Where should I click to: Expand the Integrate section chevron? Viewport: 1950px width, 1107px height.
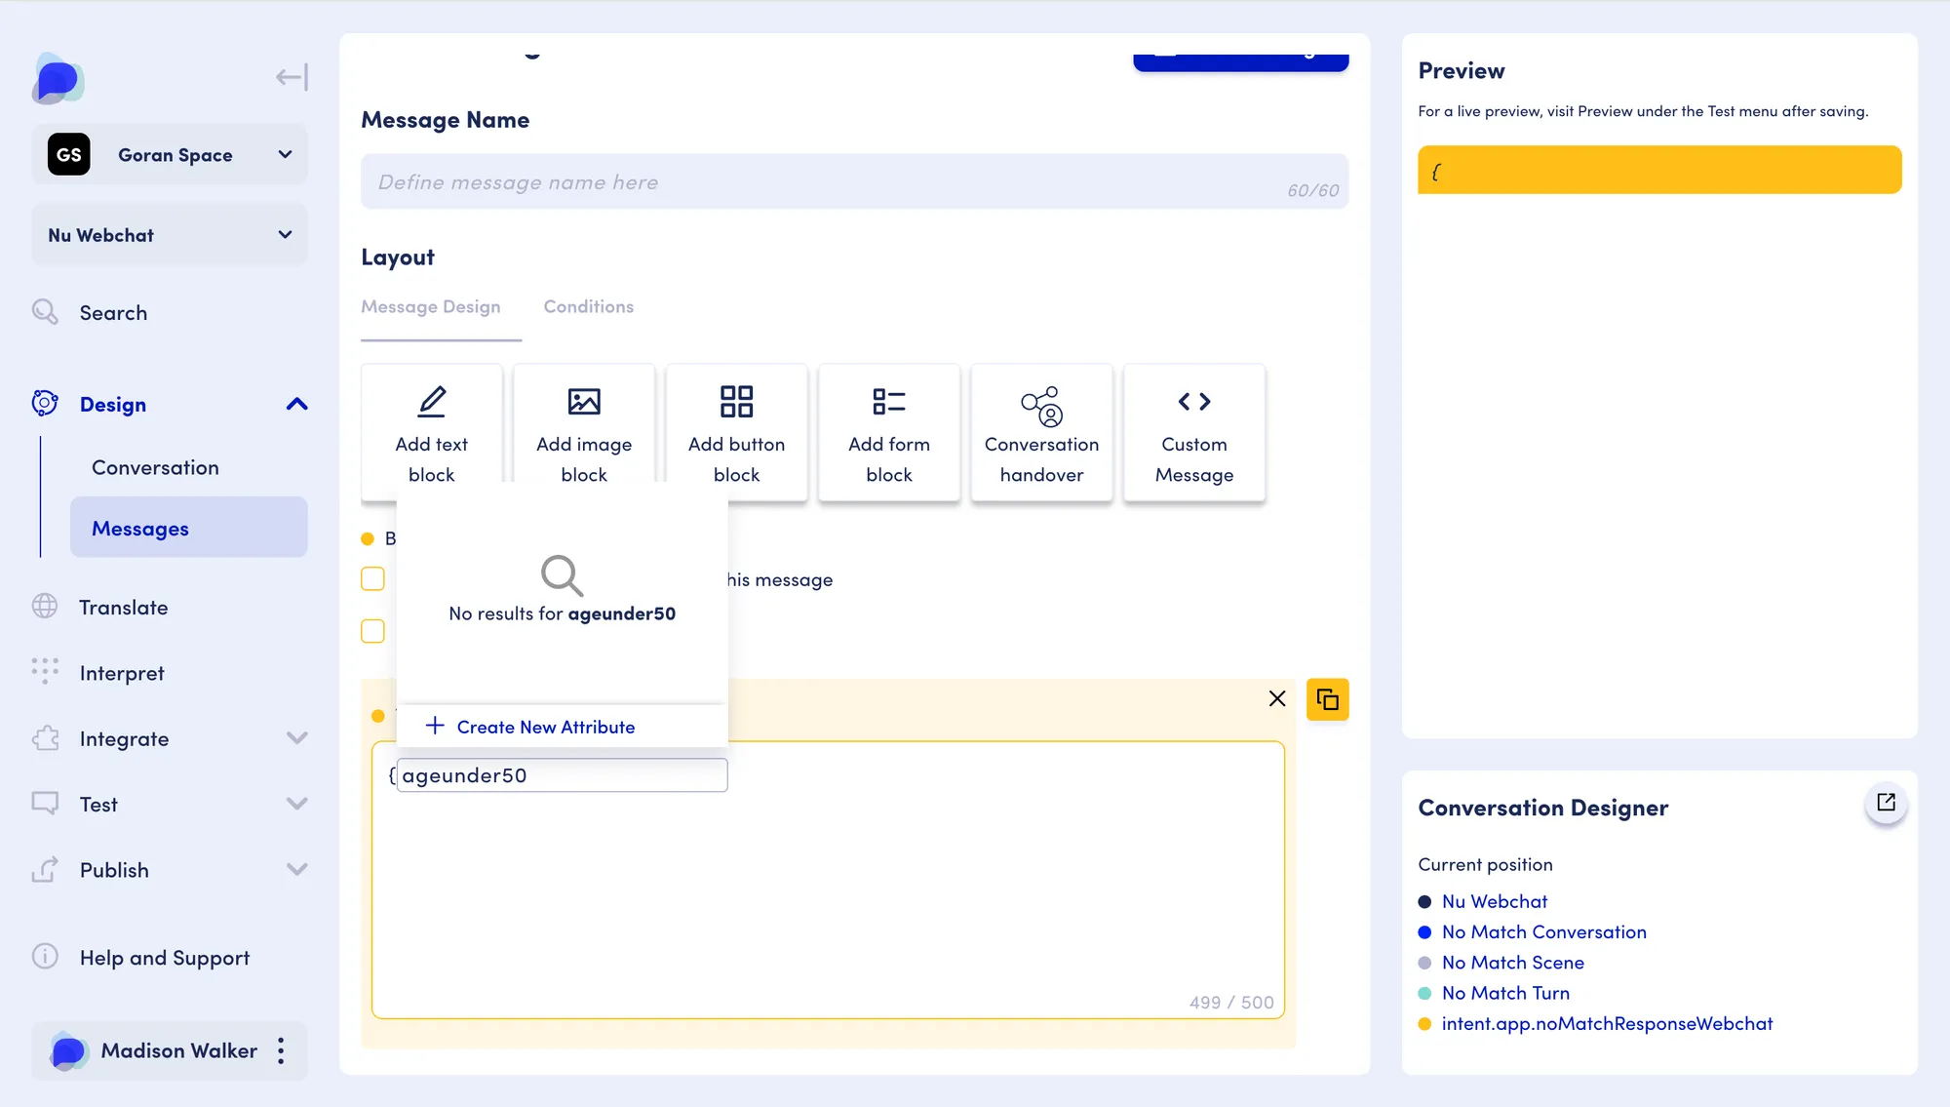pyautogui.click(x=297, y=738)
